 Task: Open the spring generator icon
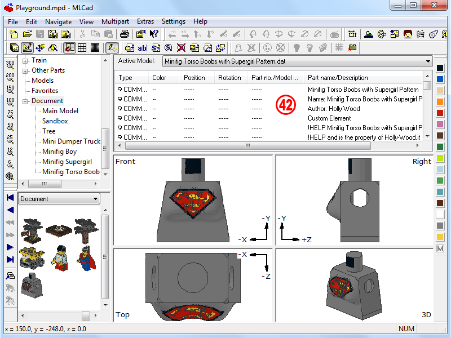[x=421, y=34]
